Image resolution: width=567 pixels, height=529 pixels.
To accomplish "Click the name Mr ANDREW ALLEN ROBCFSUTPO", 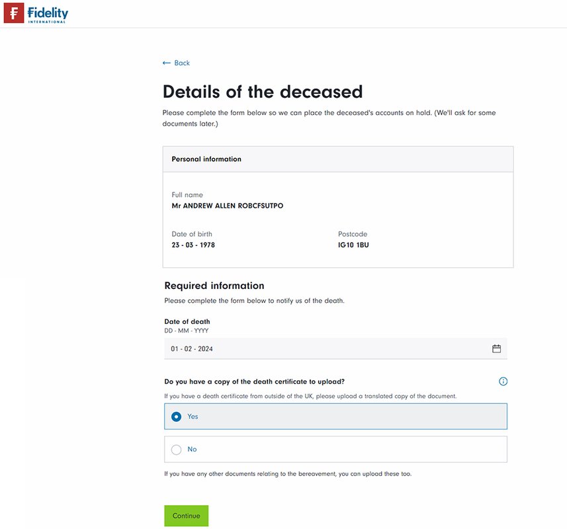I will click(x=227, y=206).
